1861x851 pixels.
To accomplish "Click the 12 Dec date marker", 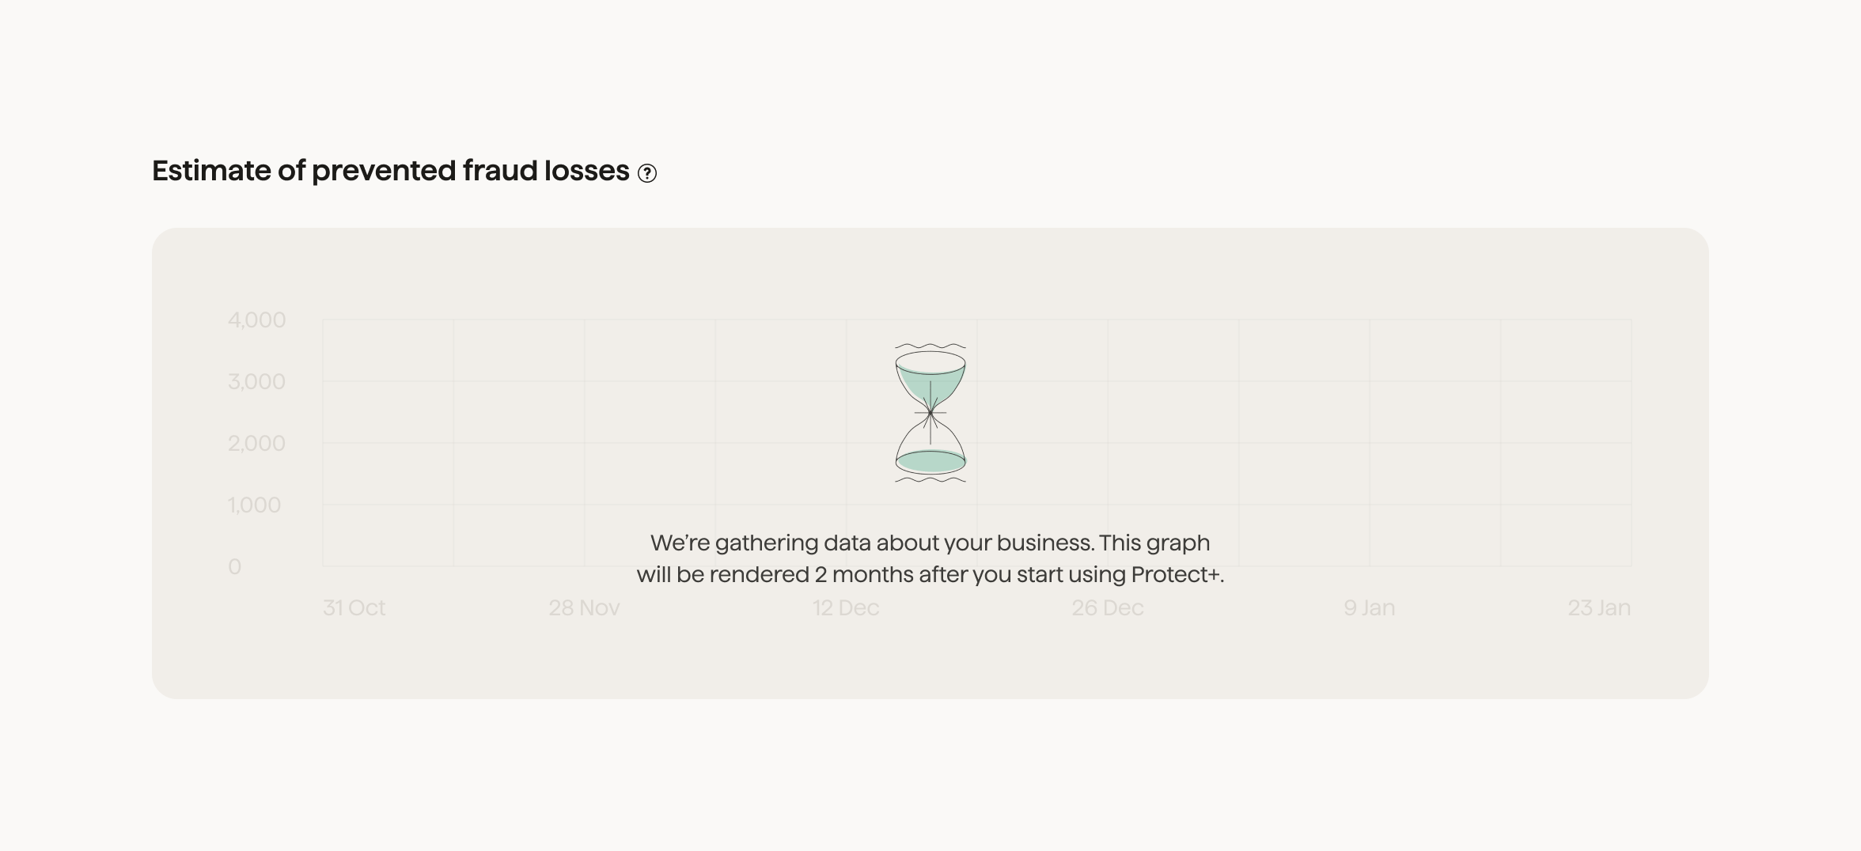I will tap(845, 607).
